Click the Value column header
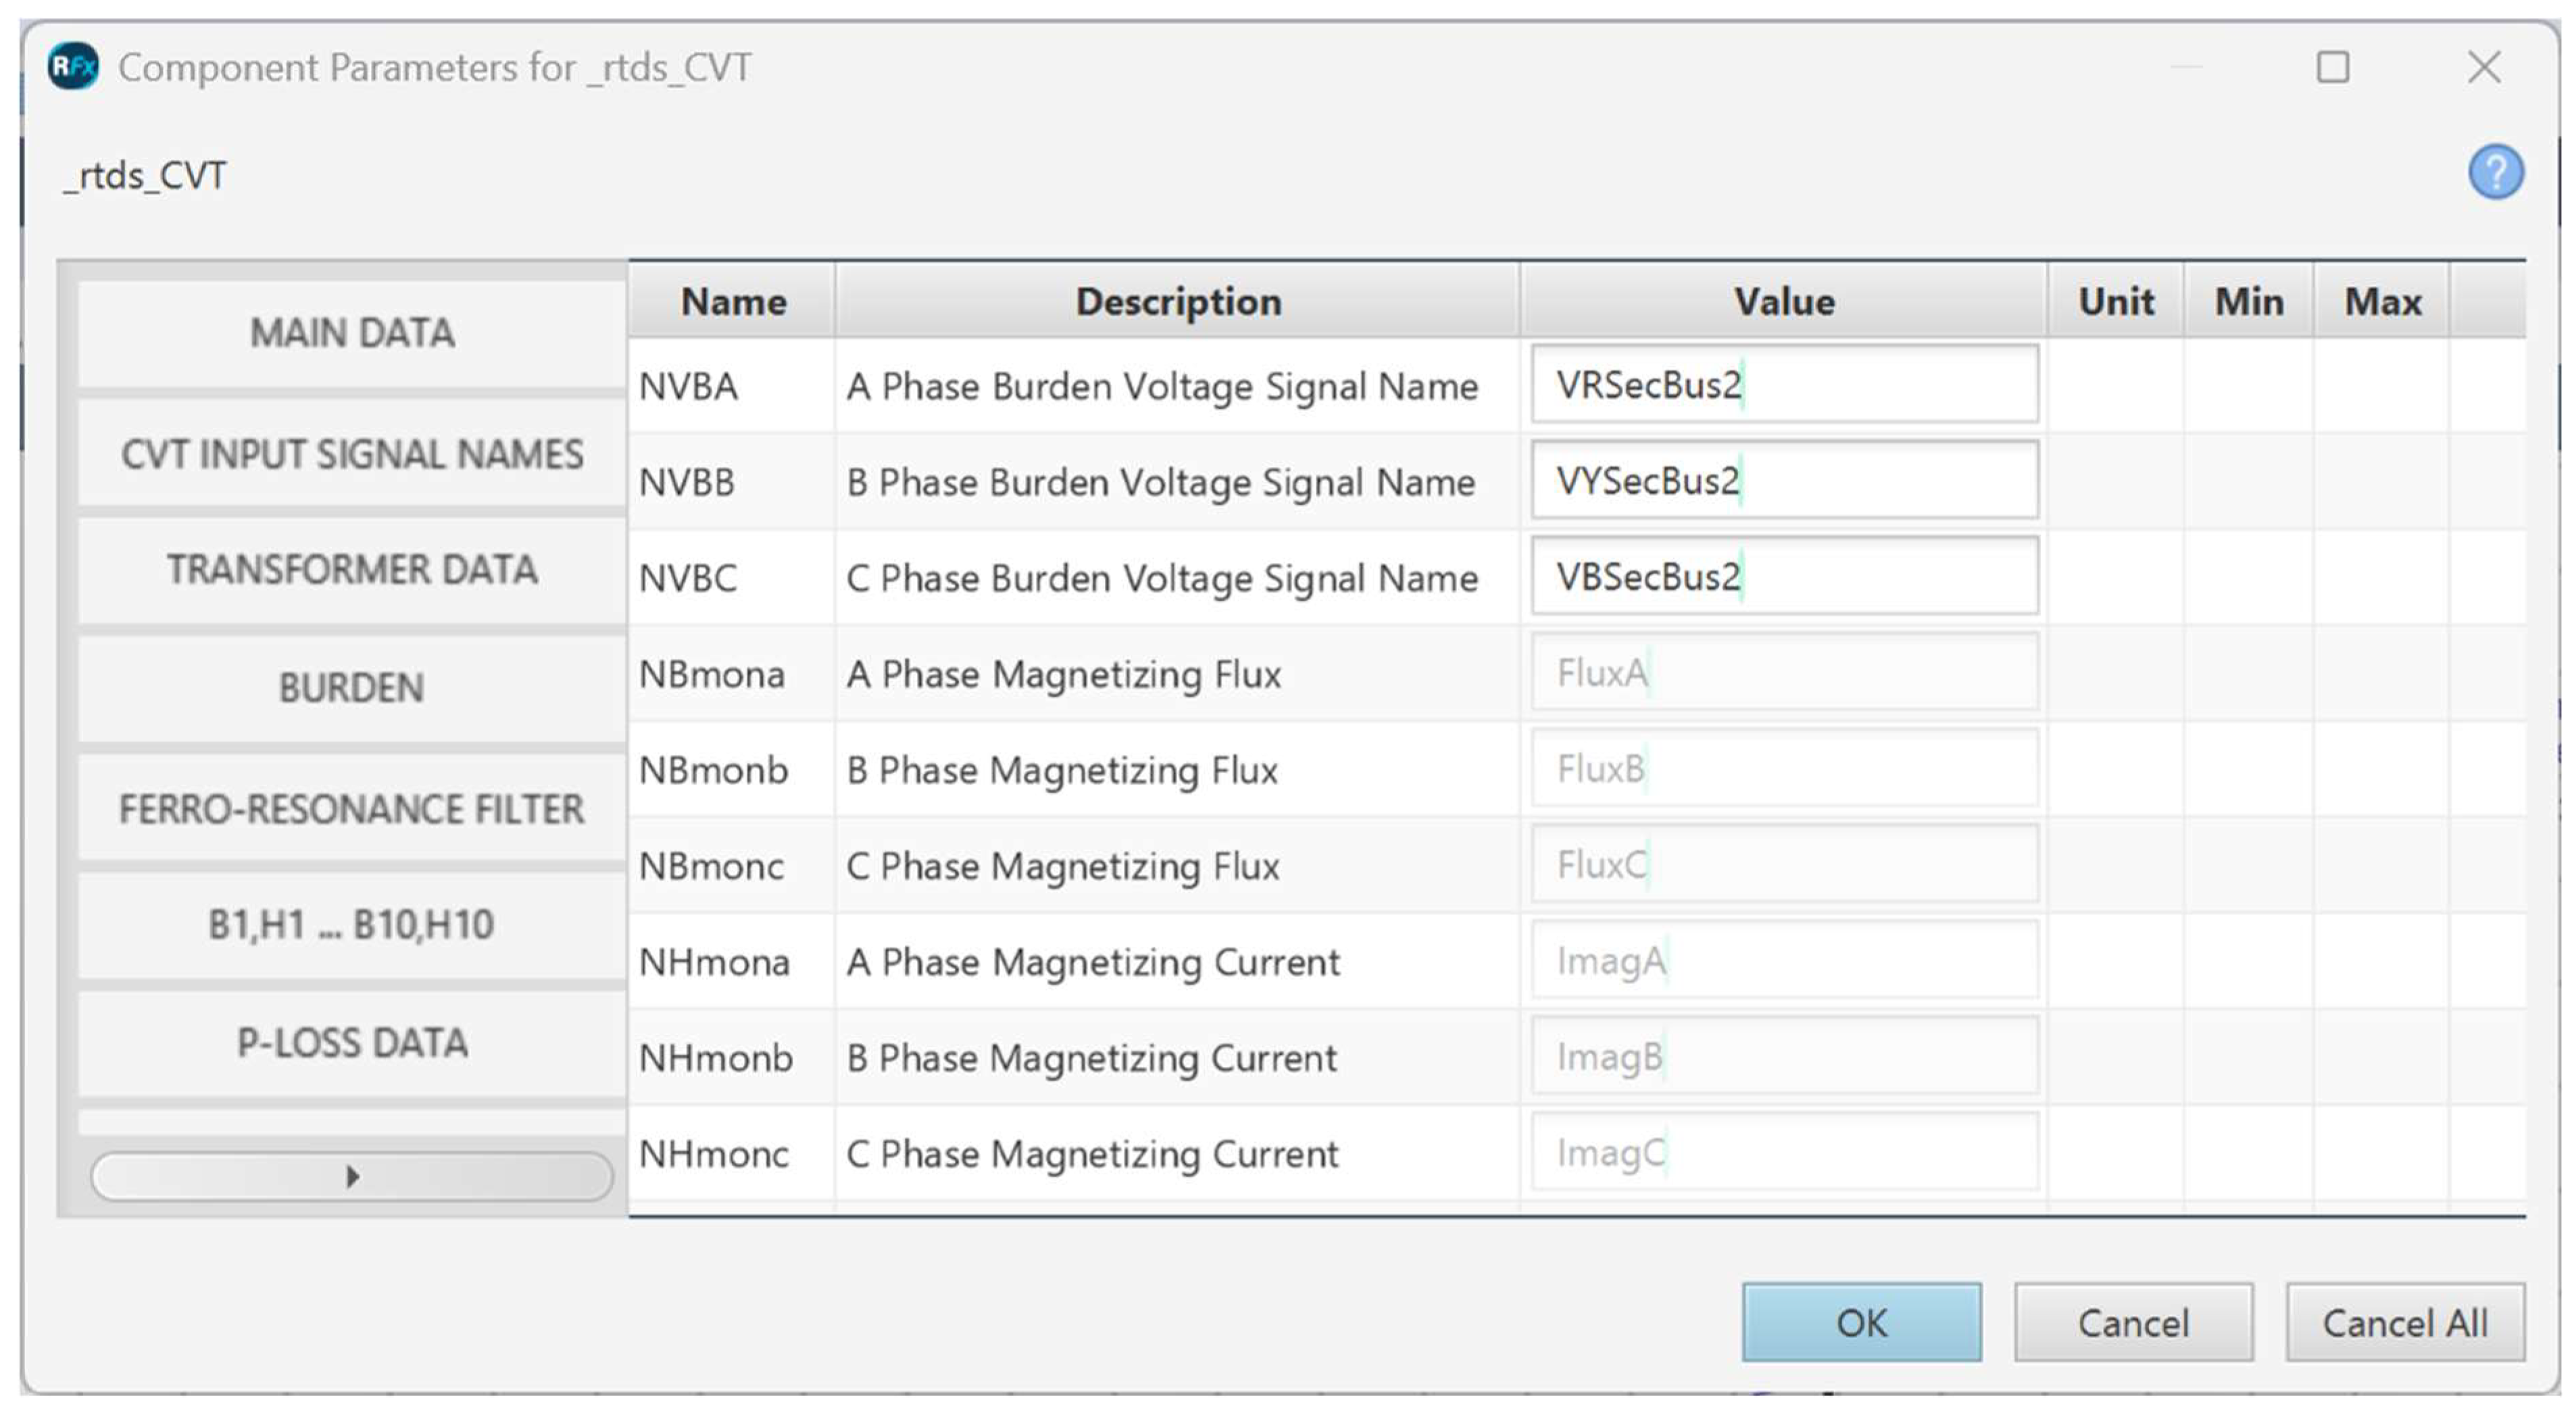The image size is (2576, 1415). coord(1783,301)
